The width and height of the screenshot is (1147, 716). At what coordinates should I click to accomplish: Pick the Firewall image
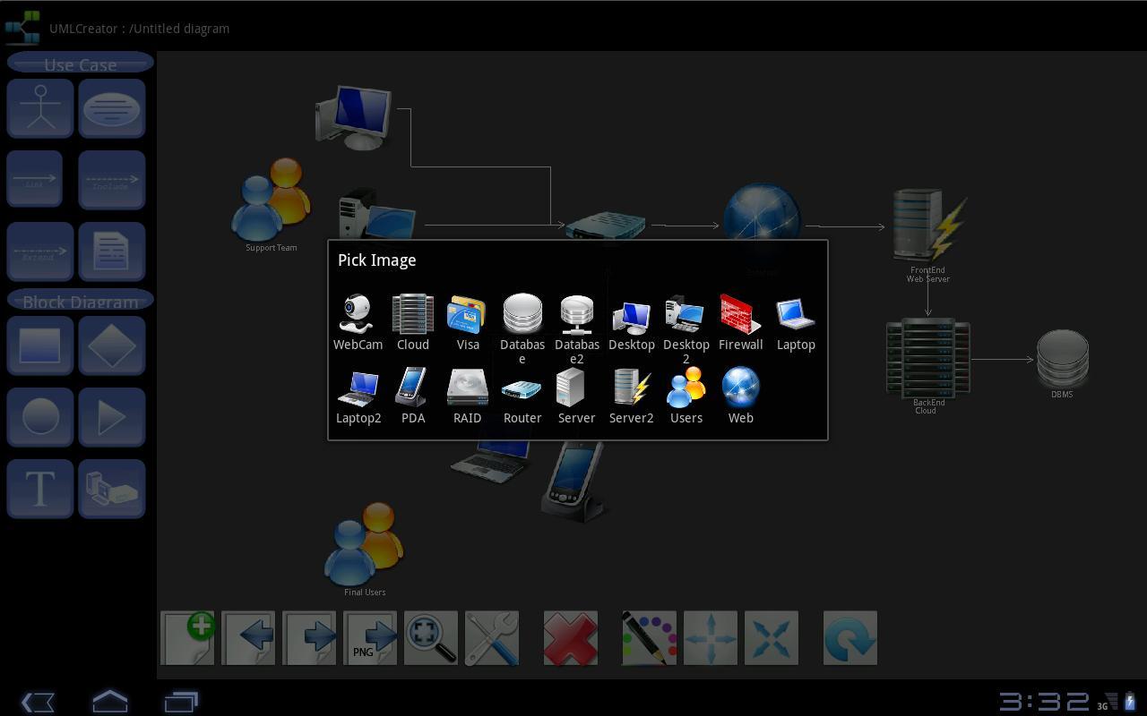(740, 314)
